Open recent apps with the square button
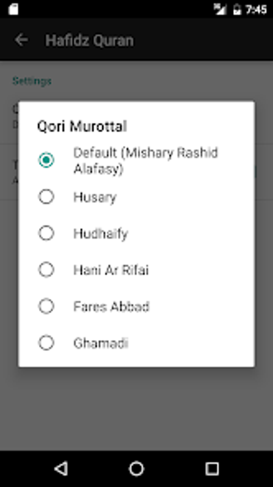This screenshot has width=273, height=487. [212, 469]
